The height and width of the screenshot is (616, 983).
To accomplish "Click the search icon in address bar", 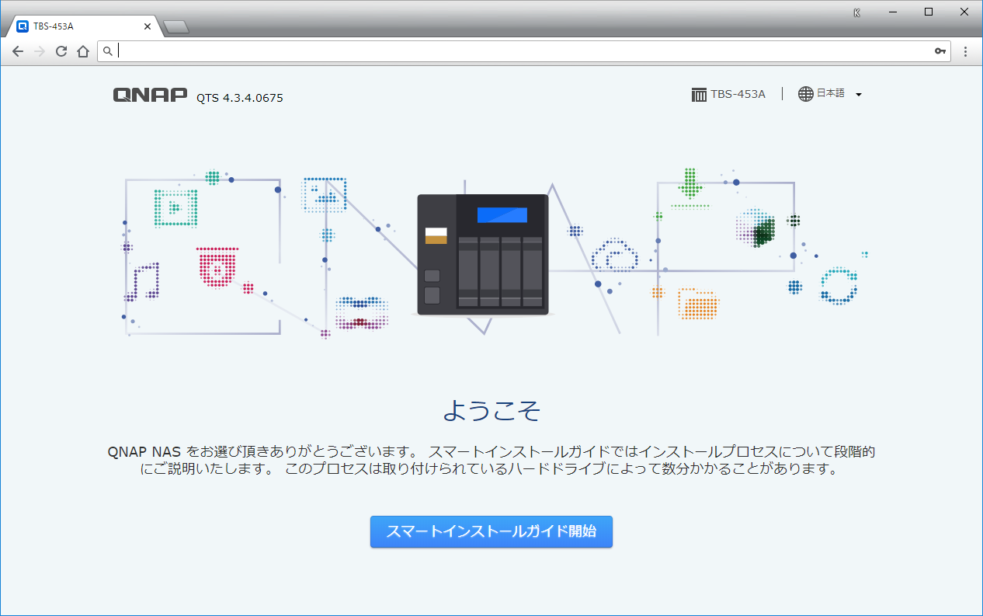I will pos(108,51).
